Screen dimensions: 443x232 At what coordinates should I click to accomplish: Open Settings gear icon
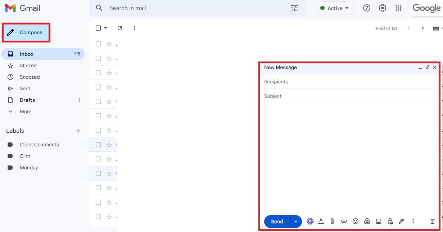point(383,8)
